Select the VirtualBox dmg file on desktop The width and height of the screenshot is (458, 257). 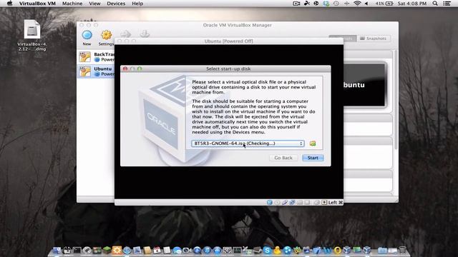point(31,35)
